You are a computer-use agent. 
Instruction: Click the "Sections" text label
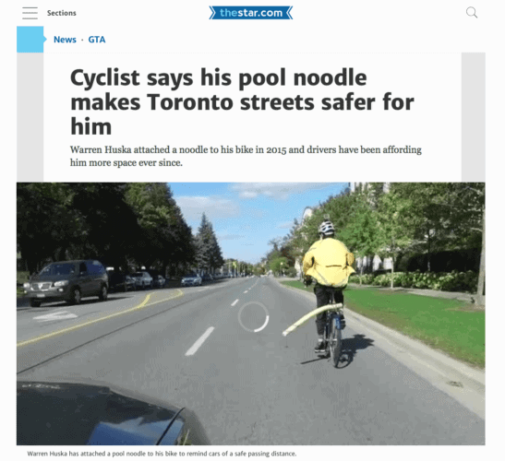62,13
